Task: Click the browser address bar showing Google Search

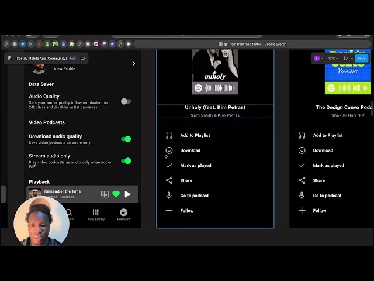Action: pos(252,44)
